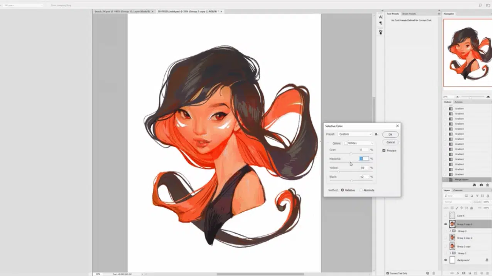Click the Navigator preview thumbnail
The width and height of the screenshot is (493, 276).
467,52
